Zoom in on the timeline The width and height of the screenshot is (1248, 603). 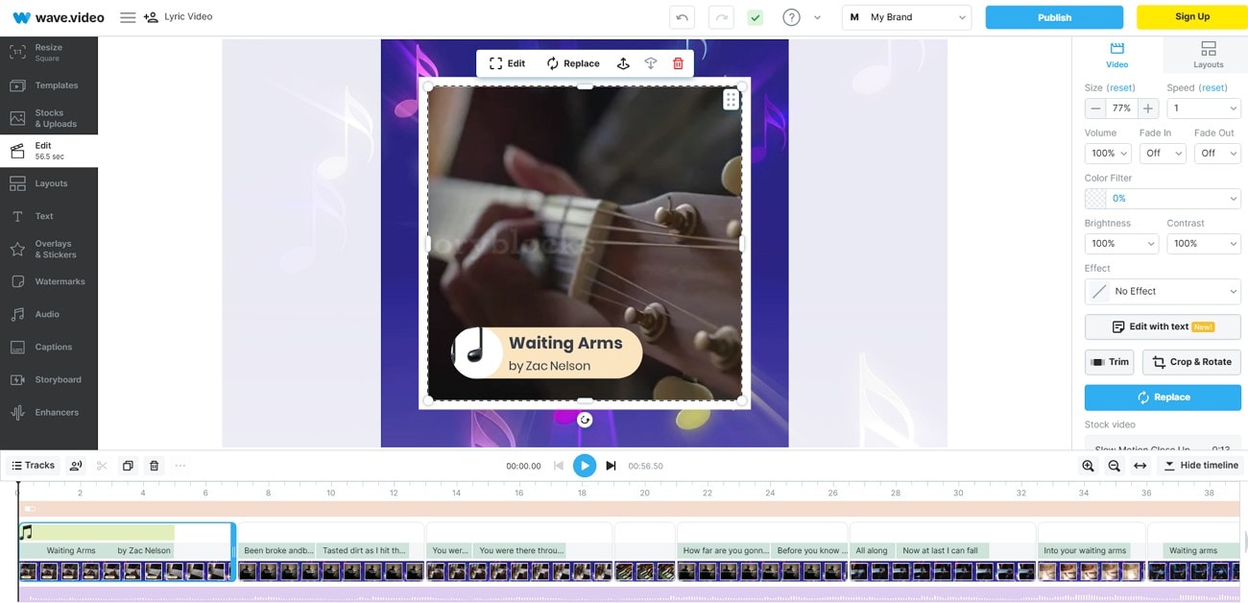coord(1088,466)
